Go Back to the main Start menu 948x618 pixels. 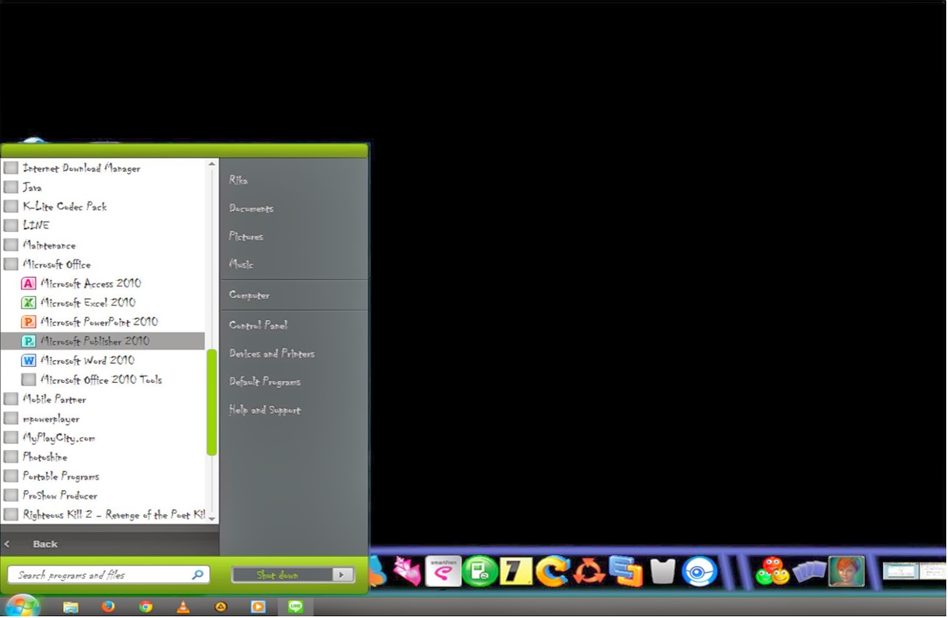(45, 543)
